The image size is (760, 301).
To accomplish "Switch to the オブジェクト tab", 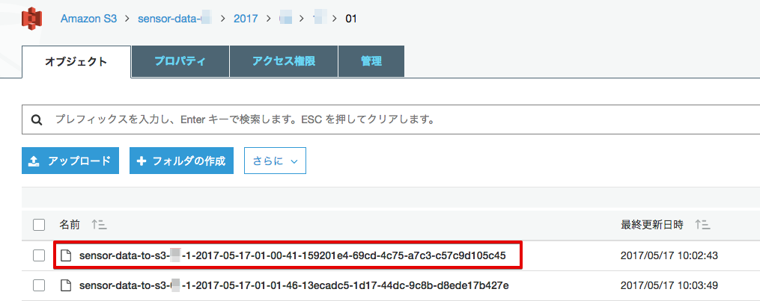I will click(76, 62).
